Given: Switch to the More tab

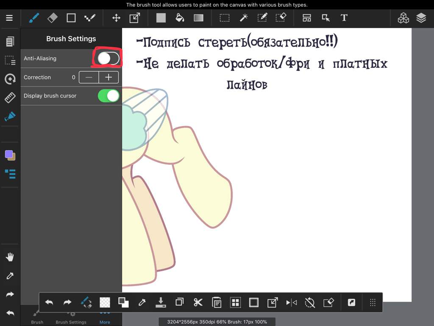Looking at the screenshot, I should [105, 319].
